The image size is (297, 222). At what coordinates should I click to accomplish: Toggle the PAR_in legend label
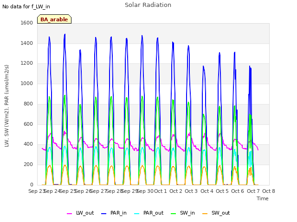pos(118,213)
